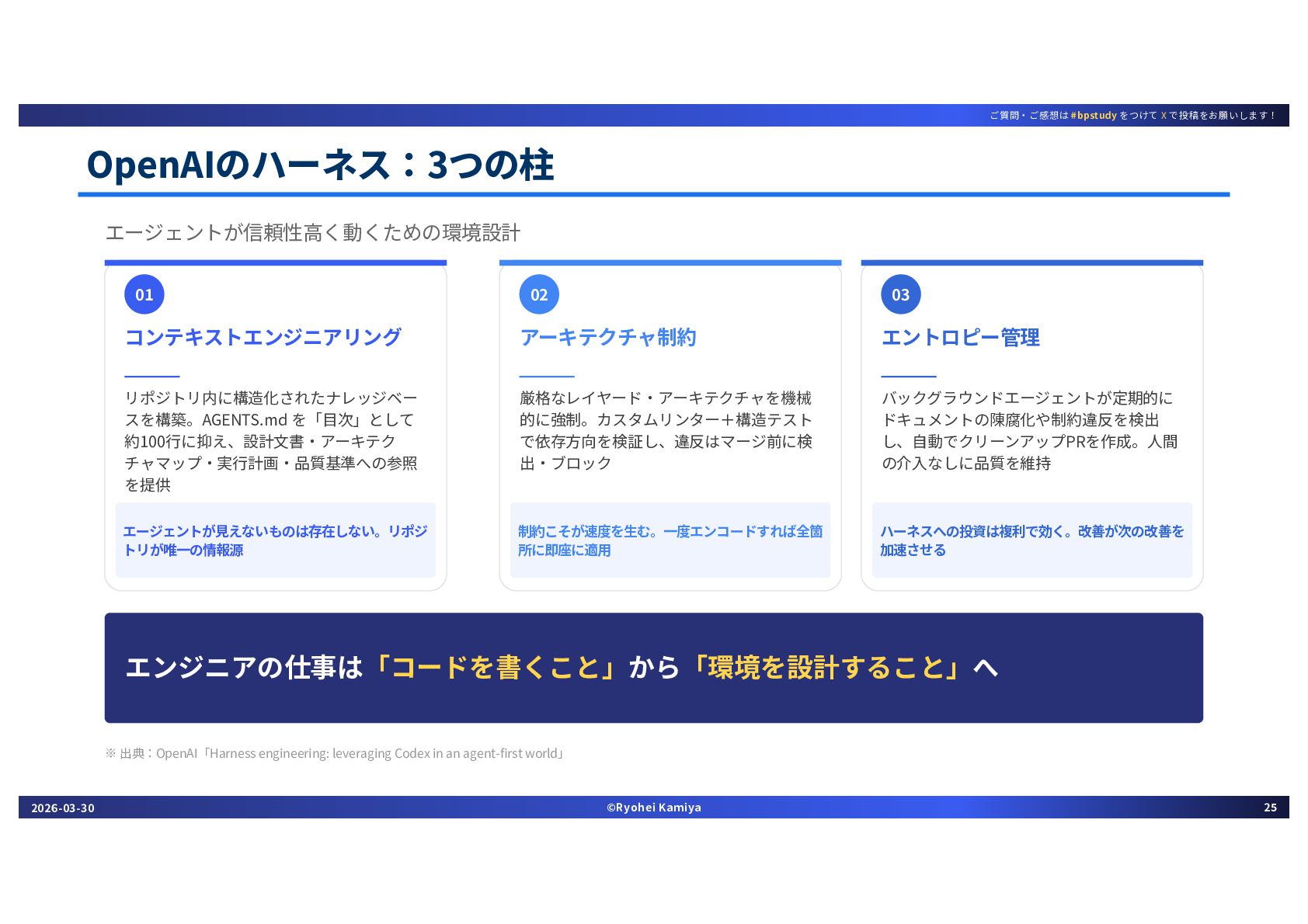Select the heading "コンテキストエンジニアリング"
Screen dimensions: 1308x924
[263, 337]
